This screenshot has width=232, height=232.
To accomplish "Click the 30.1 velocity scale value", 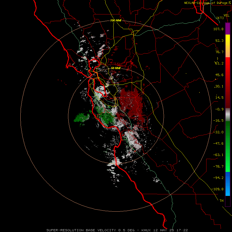I will tap(219, 86).
